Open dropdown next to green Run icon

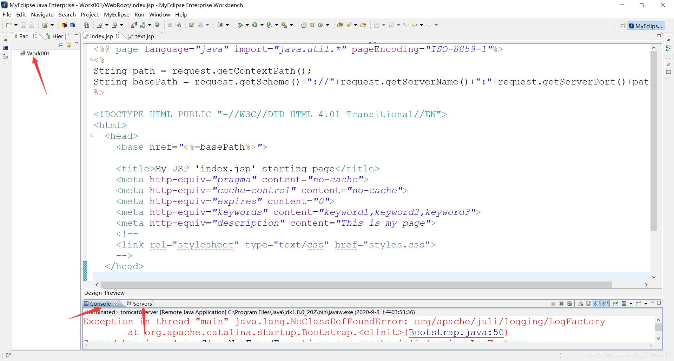(x=262, y=25)
